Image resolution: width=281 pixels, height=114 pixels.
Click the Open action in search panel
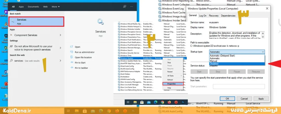pos(77,47)
